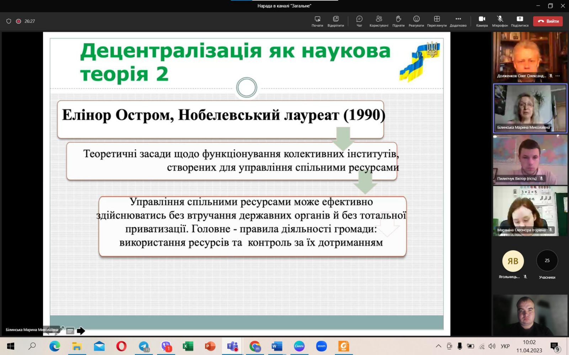This screenshot has height=355, width=569.
Task: Open the clock and calendar 10:02
Action: tap(529, 346)
